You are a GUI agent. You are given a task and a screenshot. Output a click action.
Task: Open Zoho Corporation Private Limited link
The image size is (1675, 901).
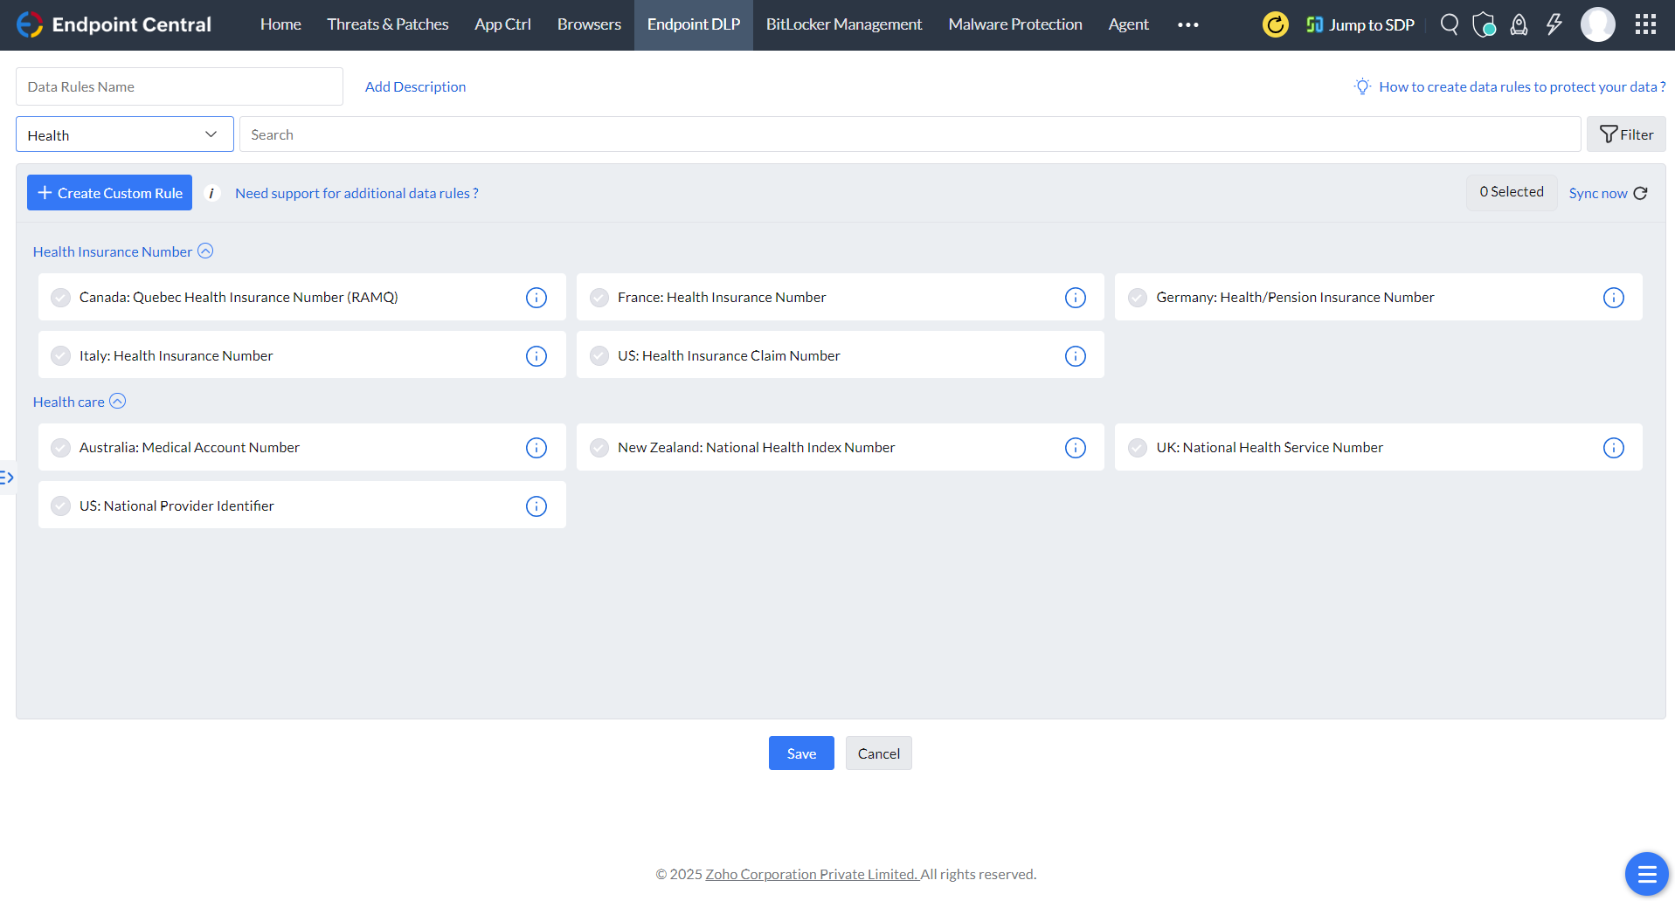(x=812, y=874)
